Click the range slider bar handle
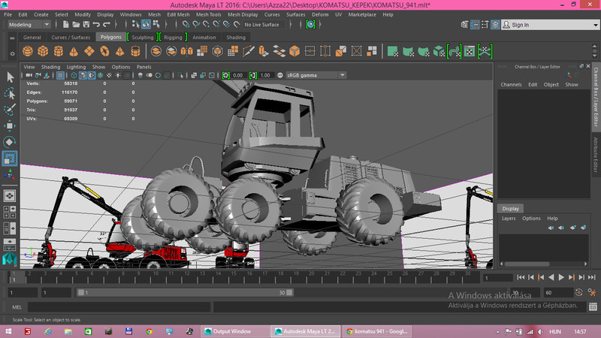 186,292
